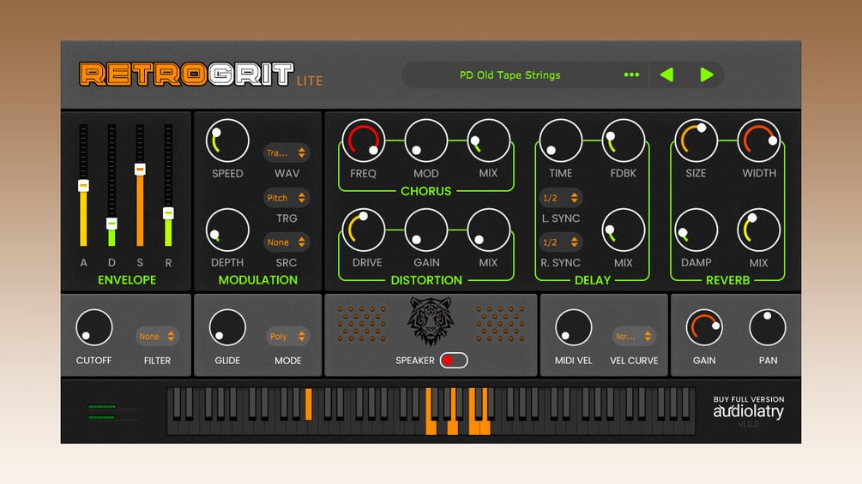Open the FILTER type dropdown

coord(157,337)
